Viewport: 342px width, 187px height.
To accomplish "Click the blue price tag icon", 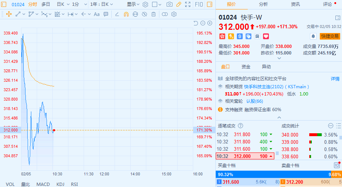I will 248,36.
